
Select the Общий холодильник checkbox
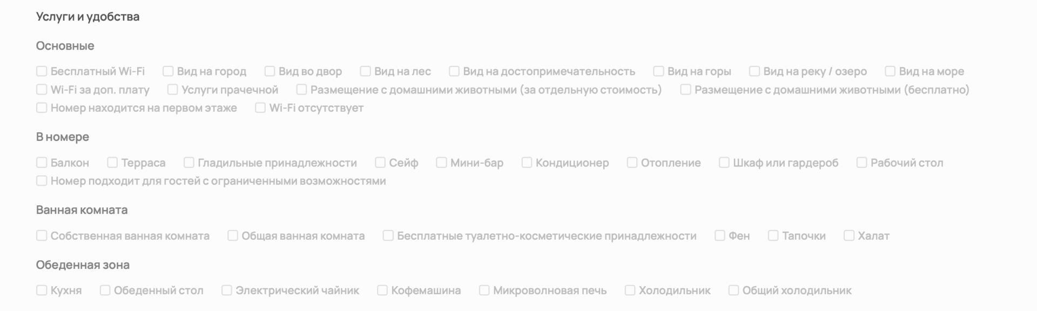[733, 290]
